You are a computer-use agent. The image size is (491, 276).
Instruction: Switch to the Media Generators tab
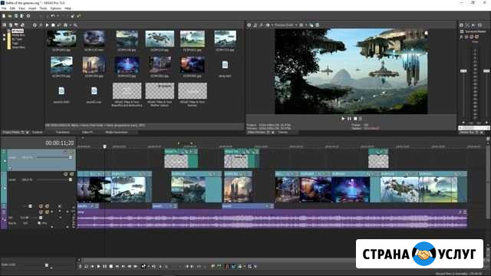tap(116, 133)
